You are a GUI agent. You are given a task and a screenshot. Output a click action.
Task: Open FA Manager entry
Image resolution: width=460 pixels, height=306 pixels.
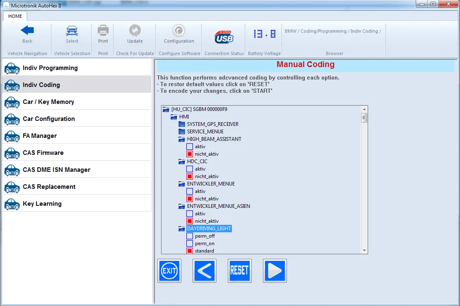tap(77, 136)
